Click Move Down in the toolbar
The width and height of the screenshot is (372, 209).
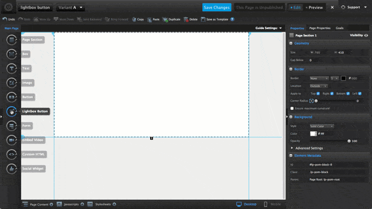pyautogui.click(x=64, y=19)
